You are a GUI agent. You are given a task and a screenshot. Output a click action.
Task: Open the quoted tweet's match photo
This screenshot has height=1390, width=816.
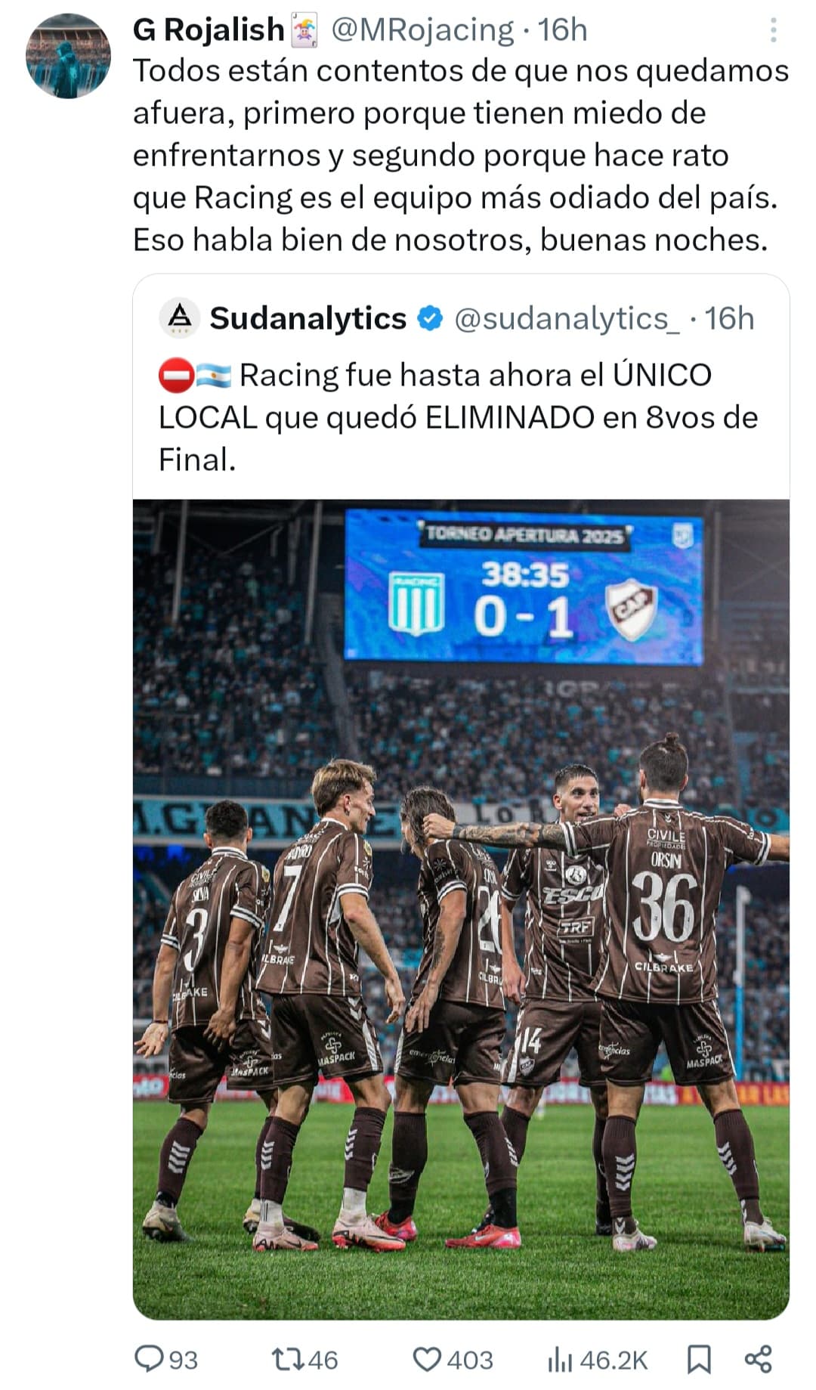point(461,910)
